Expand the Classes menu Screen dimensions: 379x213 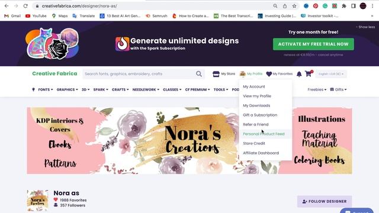pyautogui.click(x=172, y=89)
